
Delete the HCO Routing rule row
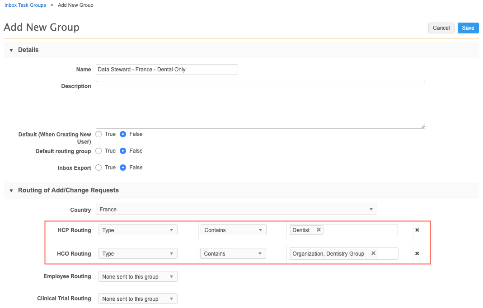pyautogui.click(x=417, y=253)
